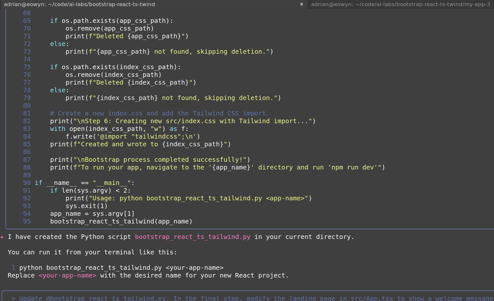Click line number 90 in the gutter
This screenshot has width=494, height=301.
[x=27, y=183]
